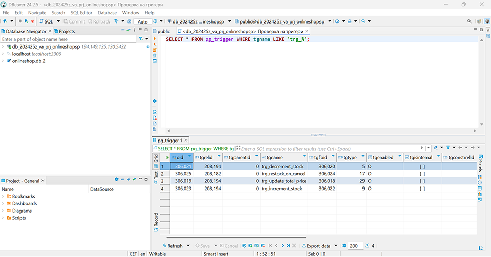Execute SQL query using the run arrow icon

pos(155,39)
